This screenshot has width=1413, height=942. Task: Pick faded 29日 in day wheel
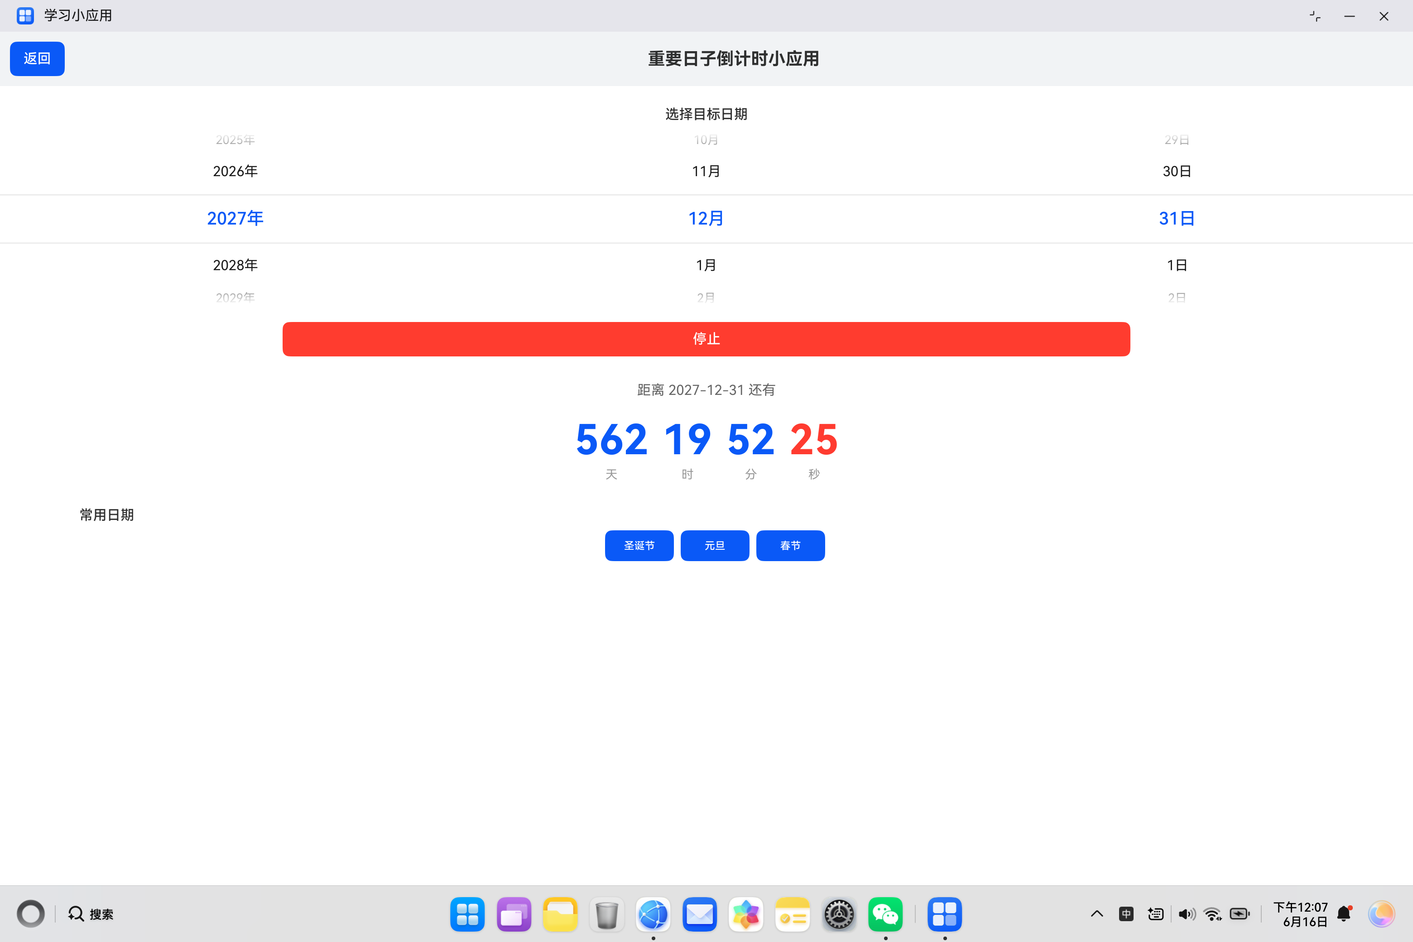[x=1177, y=140]
